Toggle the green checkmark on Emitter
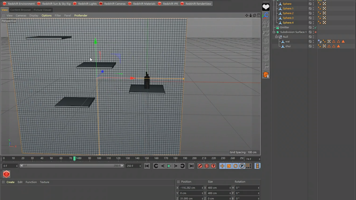Image resolution: width=356 pixels, height=200 pixels. [315, 27]
